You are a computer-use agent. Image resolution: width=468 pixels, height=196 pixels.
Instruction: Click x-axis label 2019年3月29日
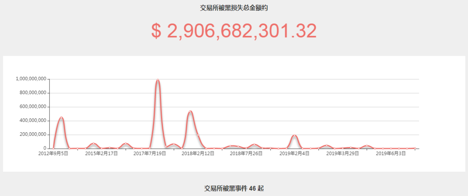(343, 154)
